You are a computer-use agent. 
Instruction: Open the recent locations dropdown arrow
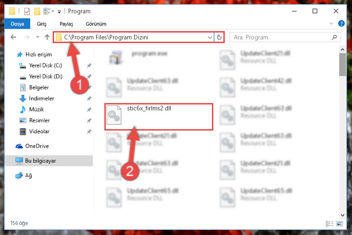pos(38,37)
